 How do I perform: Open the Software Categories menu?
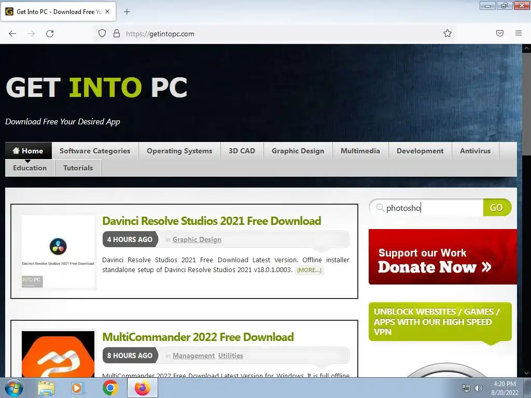[95, 151]
